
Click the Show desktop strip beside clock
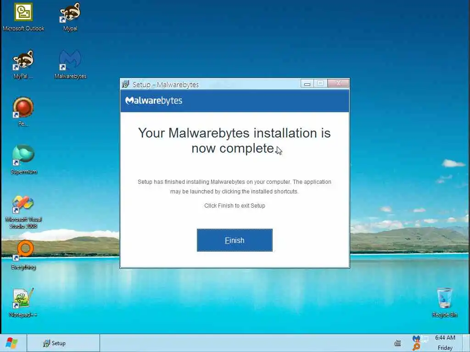pos(466,343)
